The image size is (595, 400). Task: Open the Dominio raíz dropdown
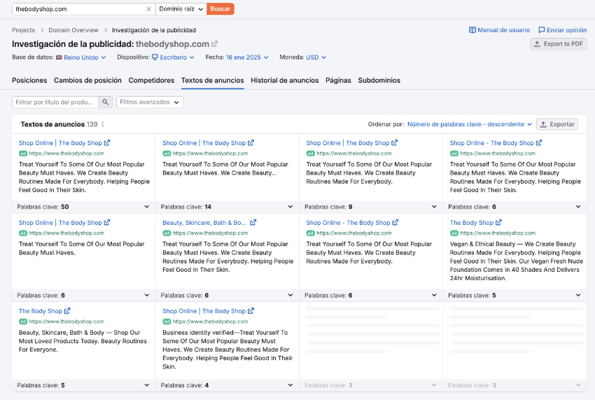pos(181,9)
